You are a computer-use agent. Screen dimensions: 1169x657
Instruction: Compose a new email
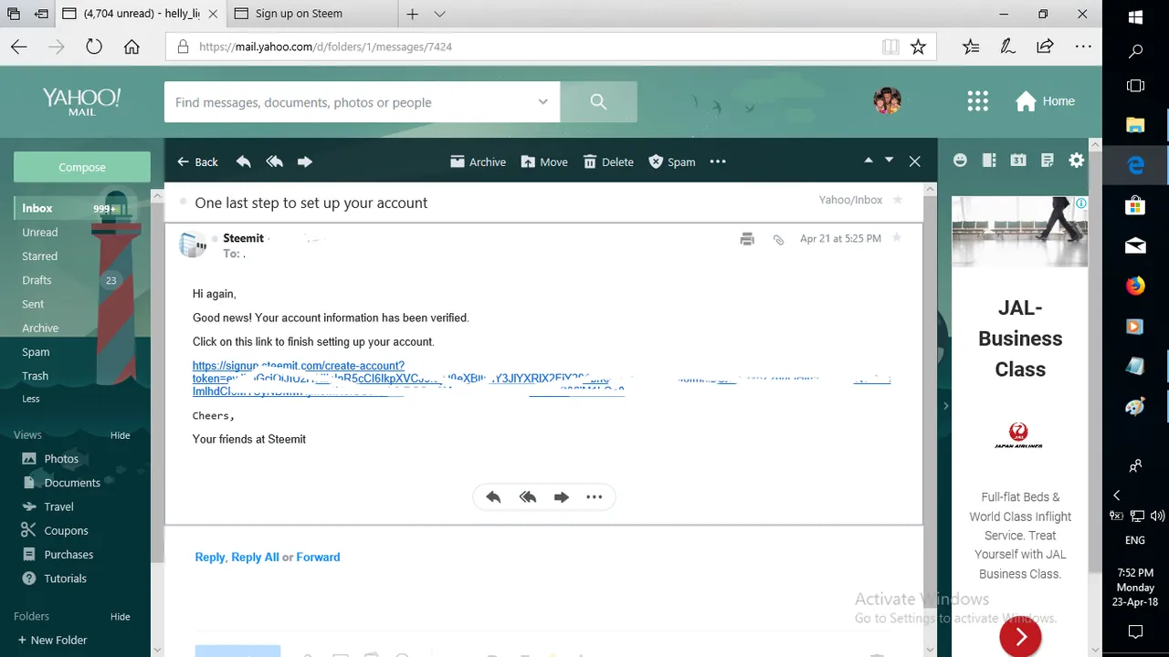click(82, 167)
